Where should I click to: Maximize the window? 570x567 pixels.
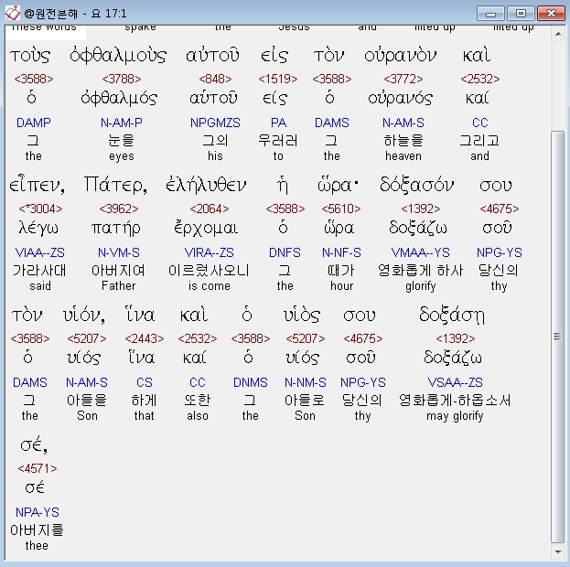tap(521, 14)
